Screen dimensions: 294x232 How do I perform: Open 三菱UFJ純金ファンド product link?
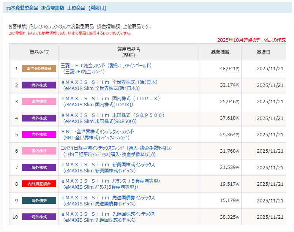106,68
